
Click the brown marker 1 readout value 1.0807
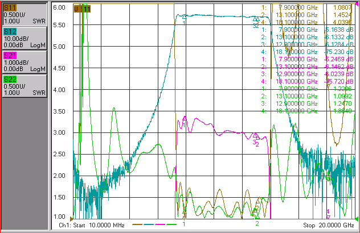point(342,7)
